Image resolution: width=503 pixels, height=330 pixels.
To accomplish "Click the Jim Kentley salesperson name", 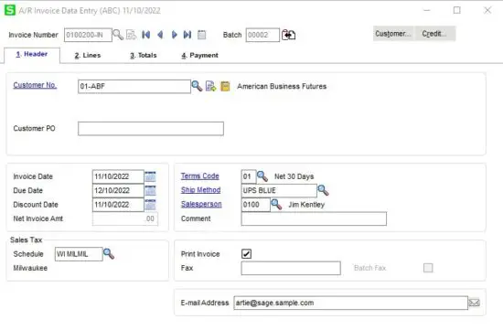I will coord(306,205).
